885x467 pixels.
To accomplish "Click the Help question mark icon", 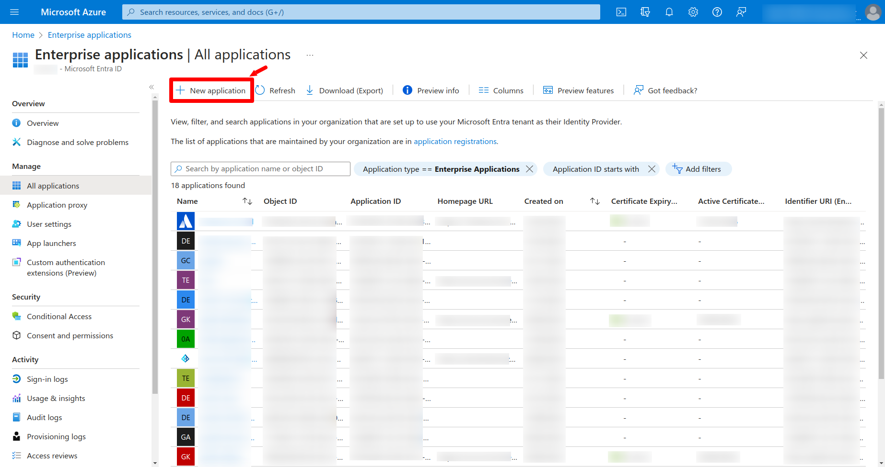I will tap(717, 12).
